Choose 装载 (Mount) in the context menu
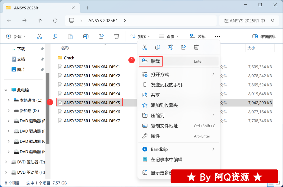Image resolution: width=283 pixels, height=187 pixels. click(x=179, y=61)
